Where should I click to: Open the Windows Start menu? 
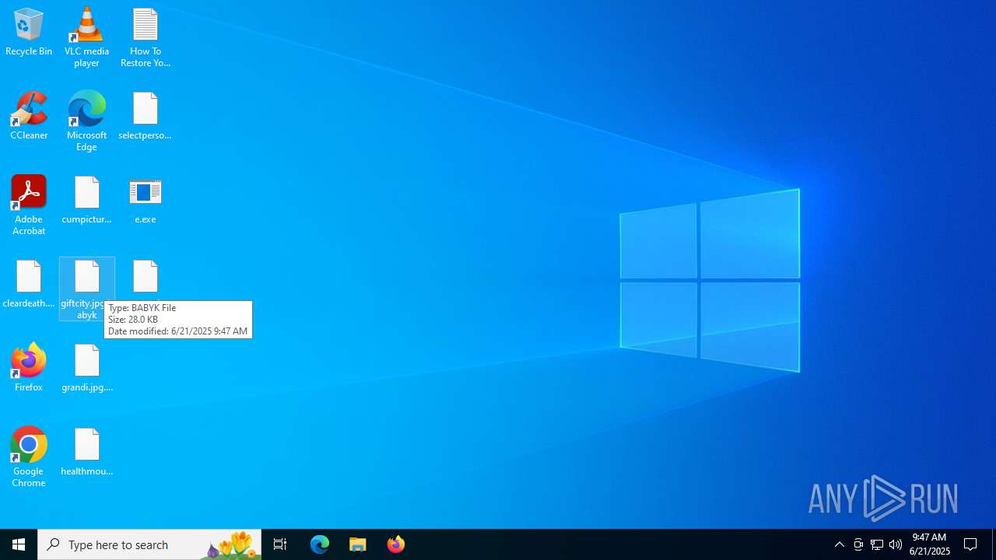coord(19,544)
